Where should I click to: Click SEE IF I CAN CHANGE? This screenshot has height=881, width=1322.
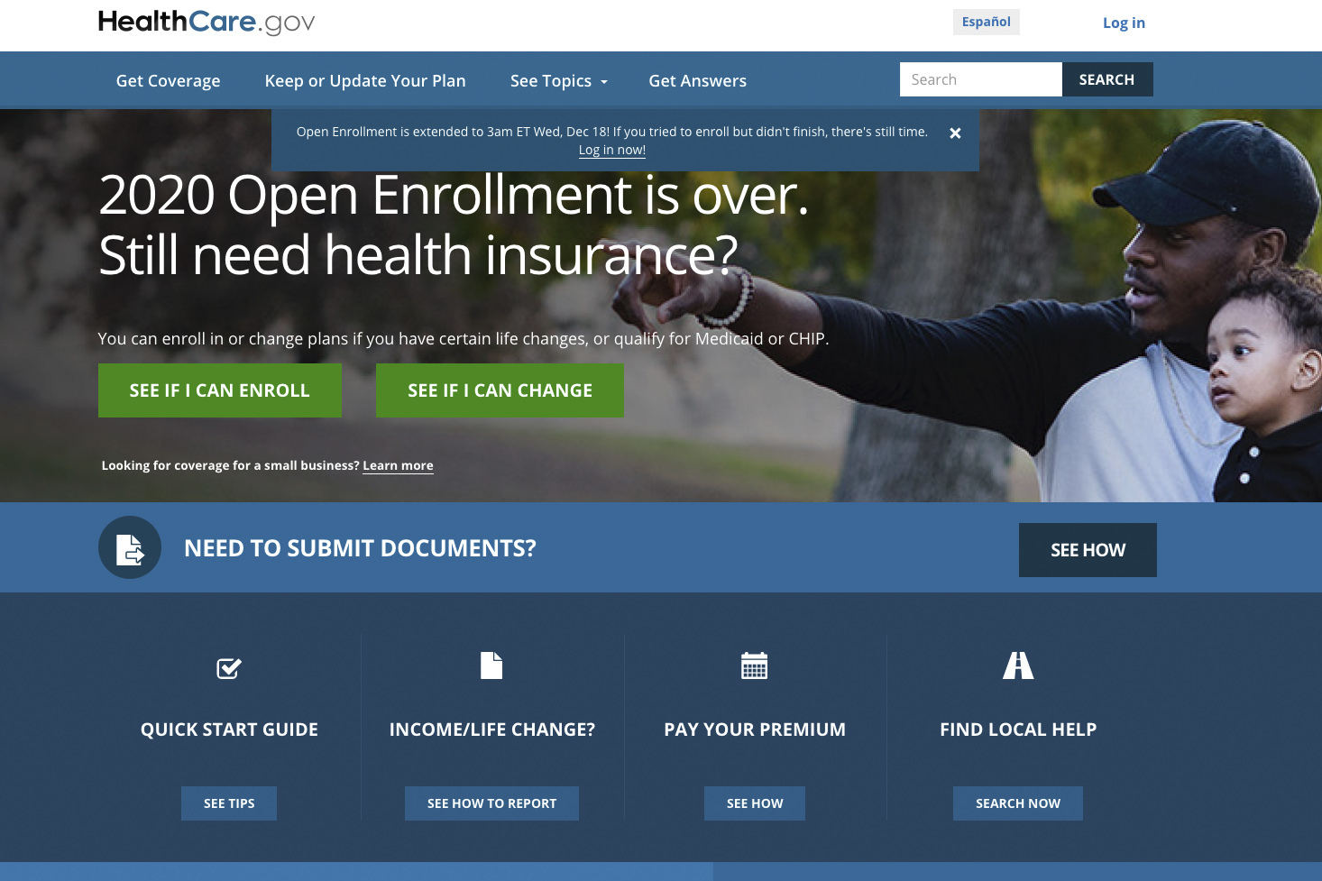point(500,390)
